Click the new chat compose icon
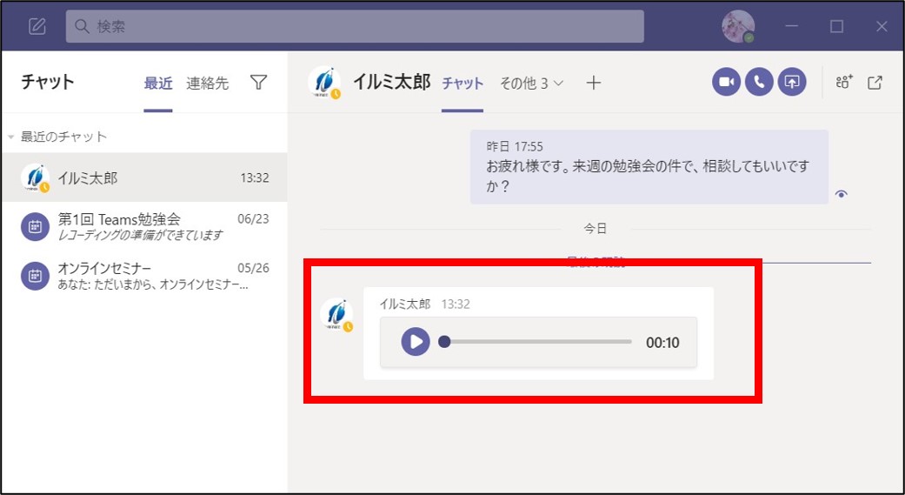This screenshot has height=495, width=905. 37,26
